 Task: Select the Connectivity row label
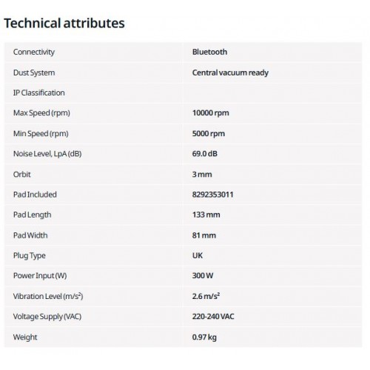34,52
